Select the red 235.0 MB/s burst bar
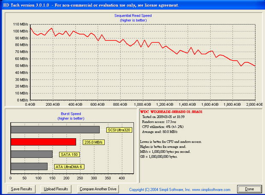The image size is (265, 195). click(43, 142)
